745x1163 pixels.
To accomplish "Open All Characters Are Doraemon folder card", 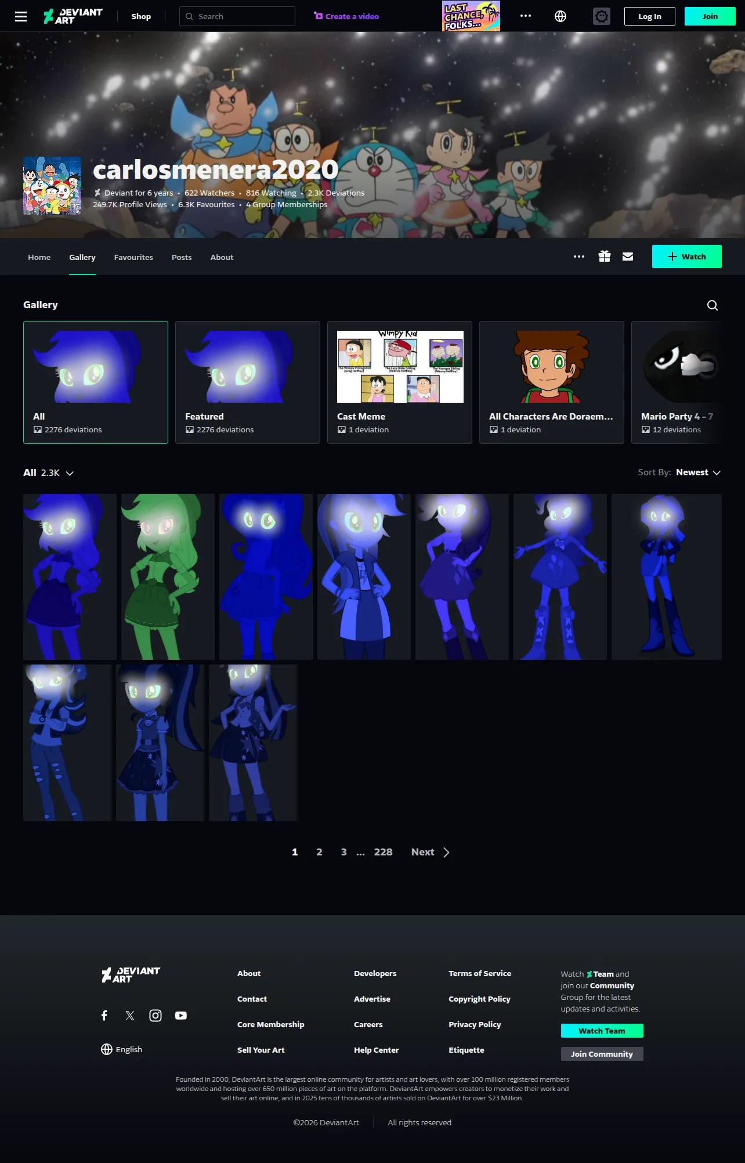I will (552, 382).
